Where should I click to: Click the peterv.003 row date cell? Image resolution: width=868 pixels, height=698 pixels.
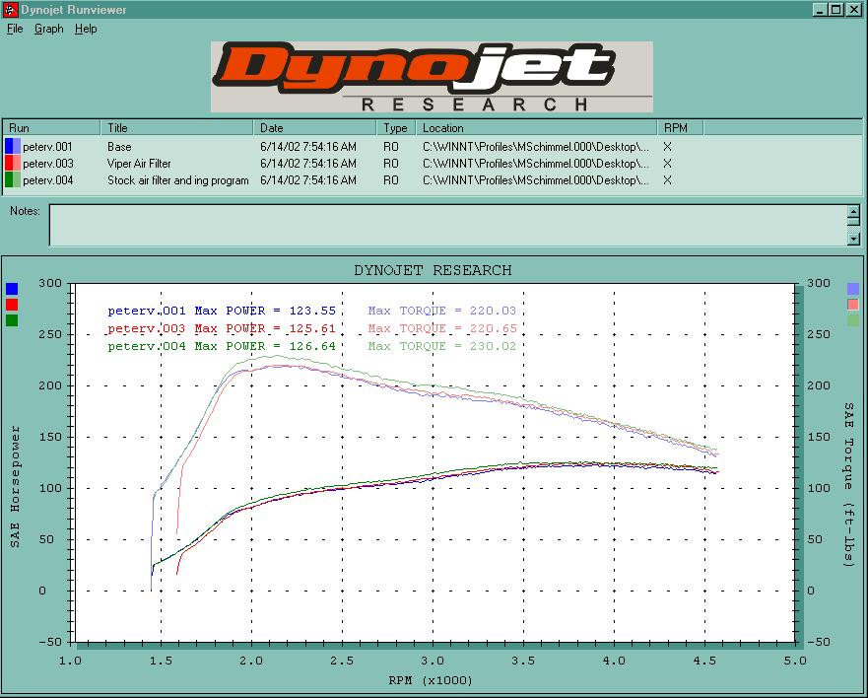308,164
